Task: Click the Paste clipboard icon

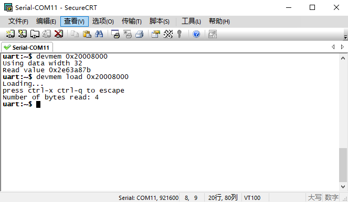Action: coord(87,34)
